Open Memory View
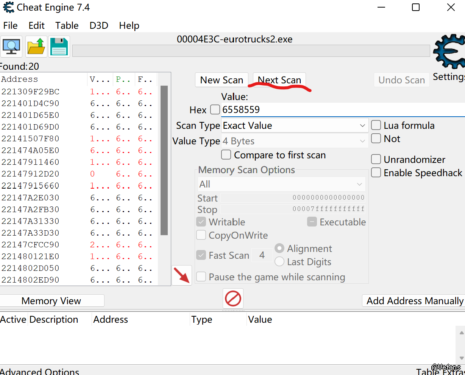 point(51,301)
